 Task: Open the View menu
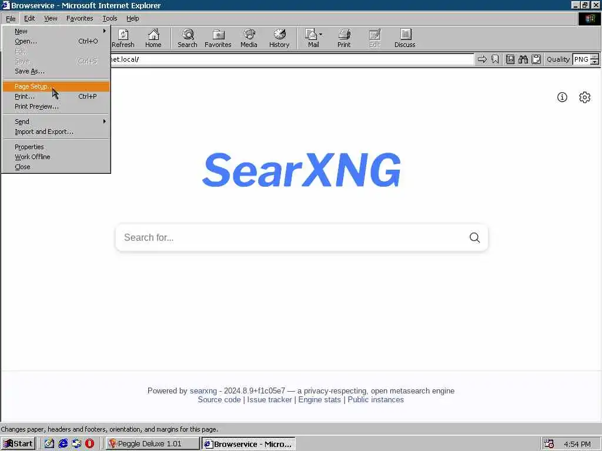tap(51, 18)
